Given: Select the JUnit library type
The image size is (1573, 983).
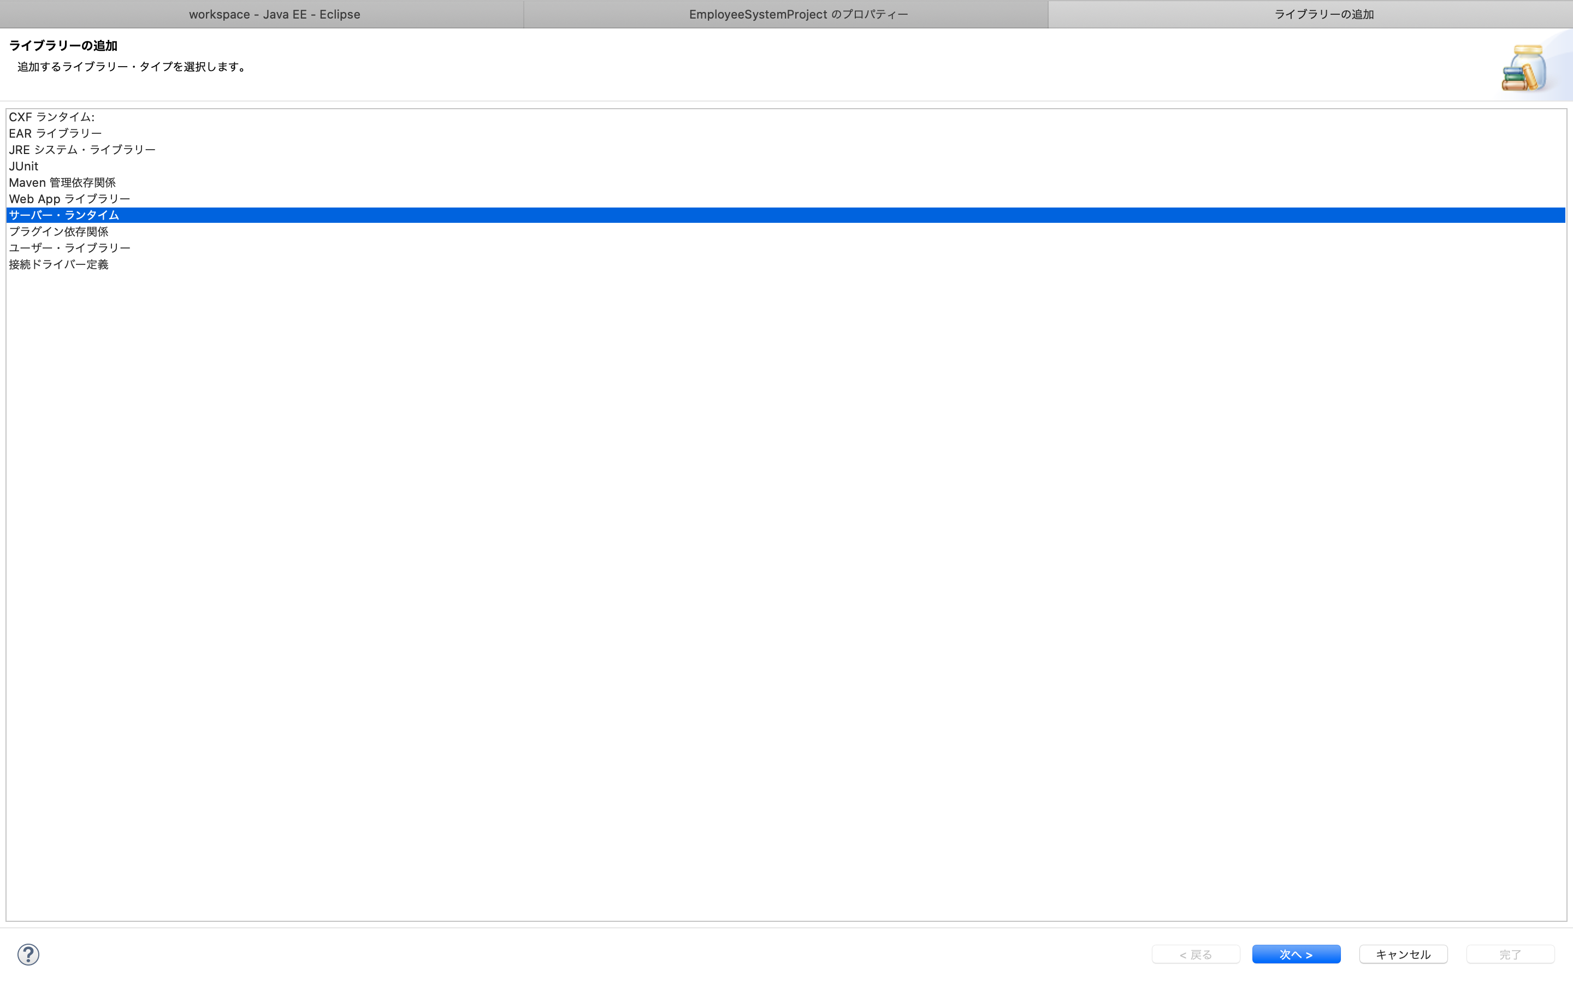Looking at the screenshot, I should (23, 167).
